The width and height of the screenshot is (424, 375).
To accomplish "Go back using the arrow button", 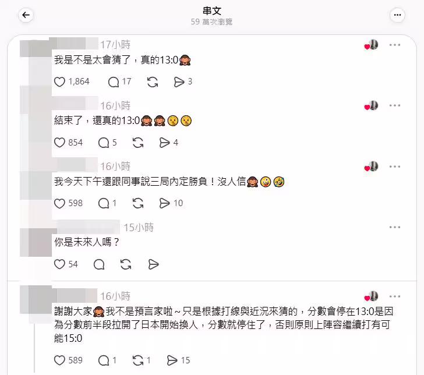I will (x=26, y=15).
